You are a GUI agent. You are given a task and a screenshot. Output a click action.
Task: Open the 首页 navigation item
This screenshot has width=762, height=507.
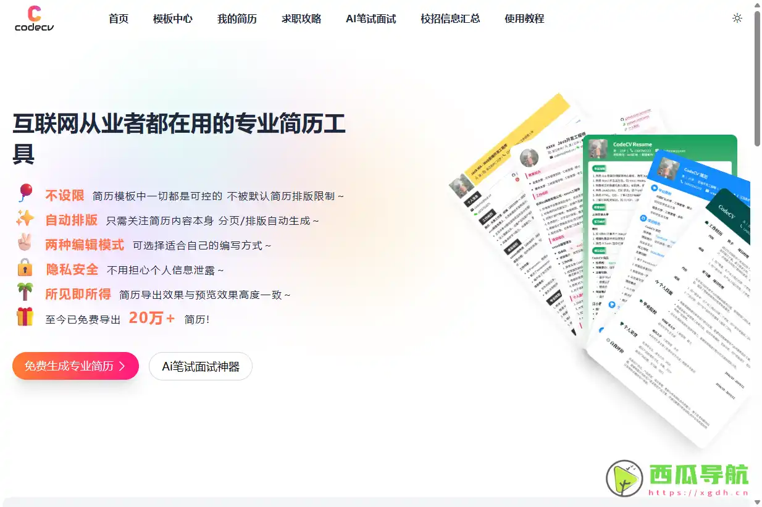click(118, 19)
